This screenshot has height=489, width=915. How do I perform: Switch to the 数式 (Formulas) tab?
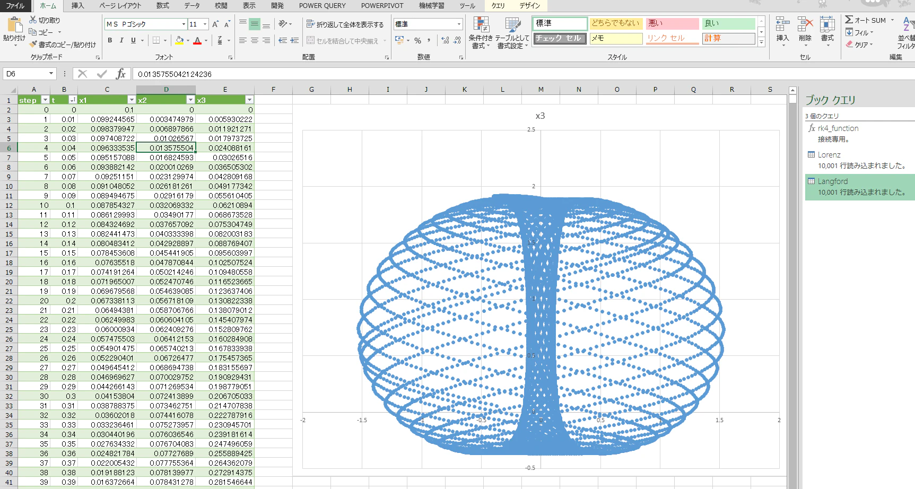162,6
